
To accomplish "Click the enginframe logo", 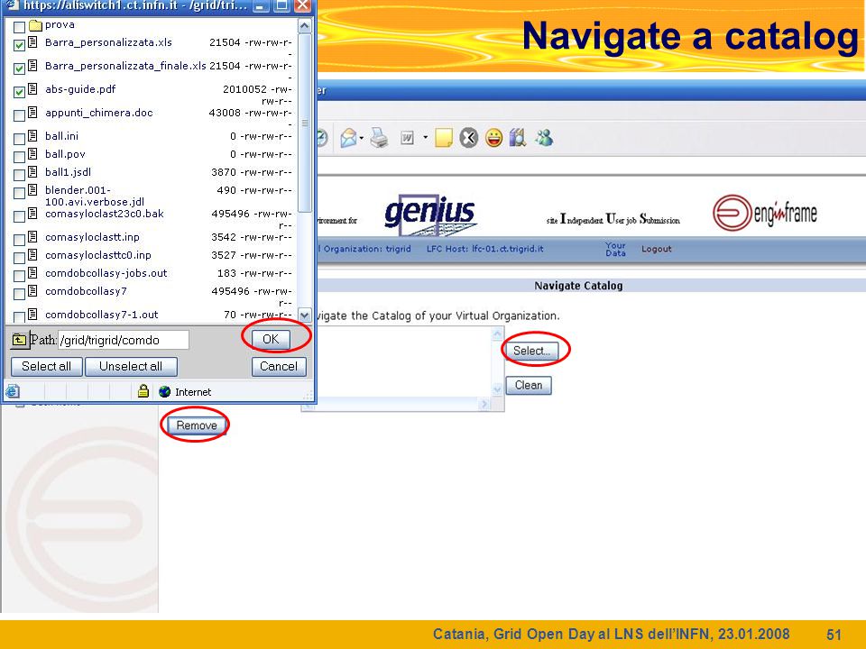I will tap(765, 213).
